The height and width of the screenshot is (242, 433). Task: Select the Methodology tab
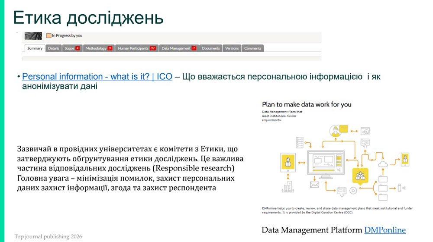click(x=98, y=48)
